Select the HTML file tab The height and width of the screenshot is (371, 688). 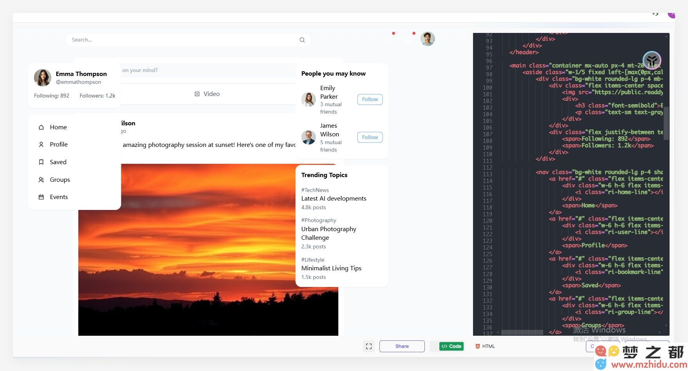point(485,346)
